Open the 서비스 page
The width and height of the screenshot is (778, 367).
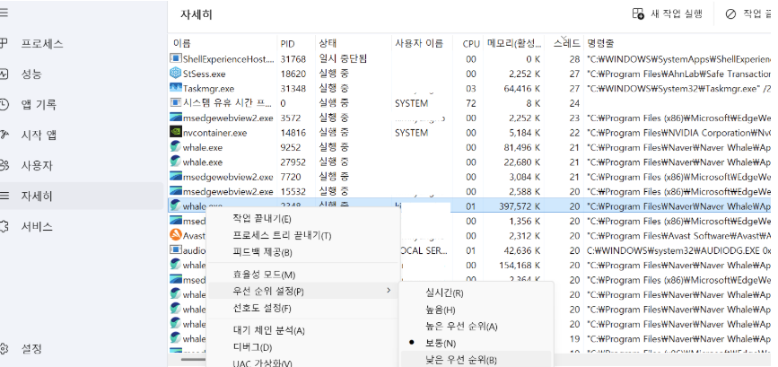(x=36, y=227)
